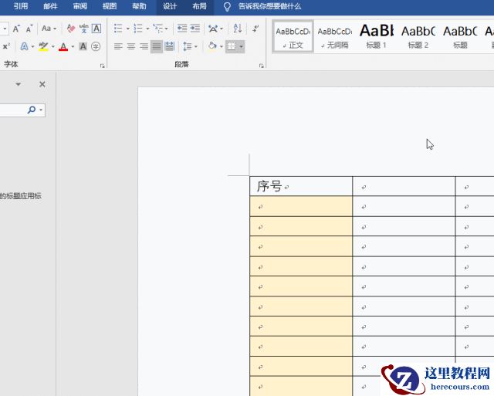Click the Tell Me lightbulb icon
Image resolution: width=494 pixels, height=396 pixels.
coord(227,7)
